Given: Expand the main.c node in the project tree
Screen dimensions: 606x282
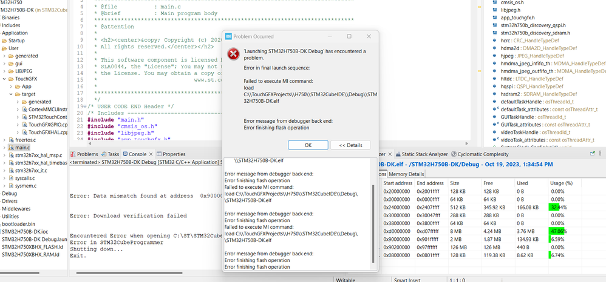Looking at the screenshot, I should 4,148.
